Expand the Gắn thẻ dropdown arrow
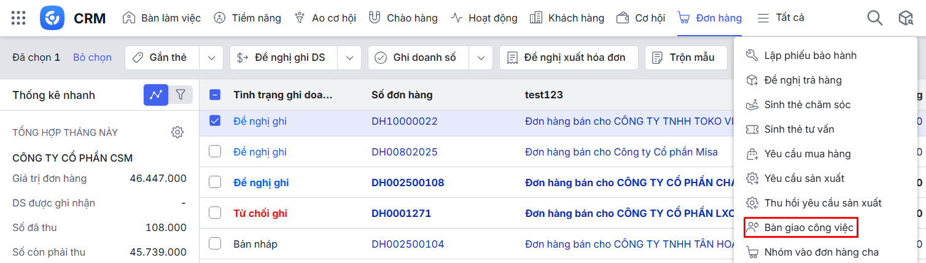926x263 pixels. coord(211,58)
